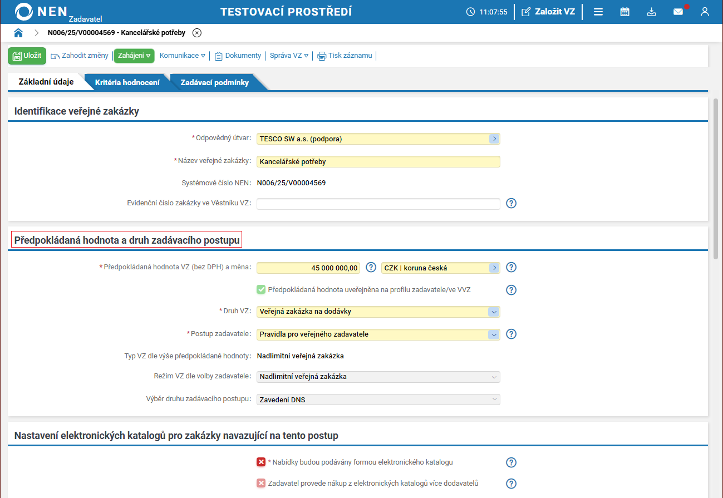723x498 pixels.
Task: Click the Uložit save button
Action: click(x=27, y=56)
